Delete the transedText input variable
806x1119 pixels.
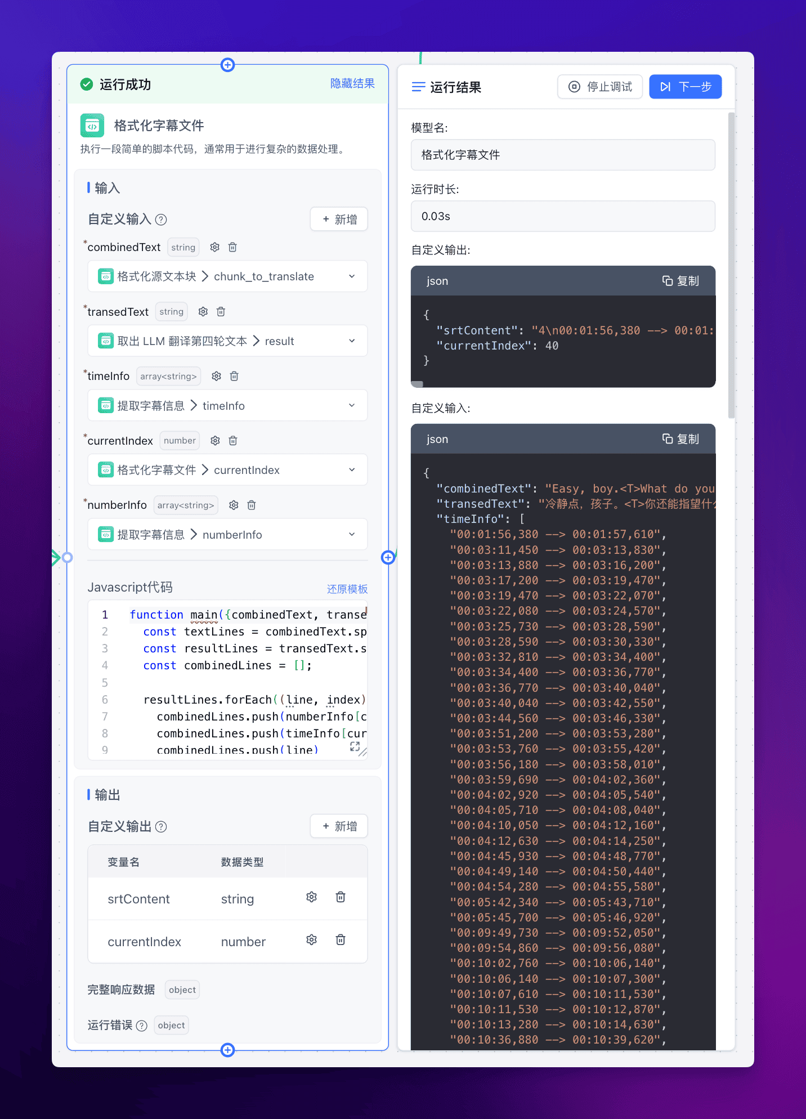point(221,311)
